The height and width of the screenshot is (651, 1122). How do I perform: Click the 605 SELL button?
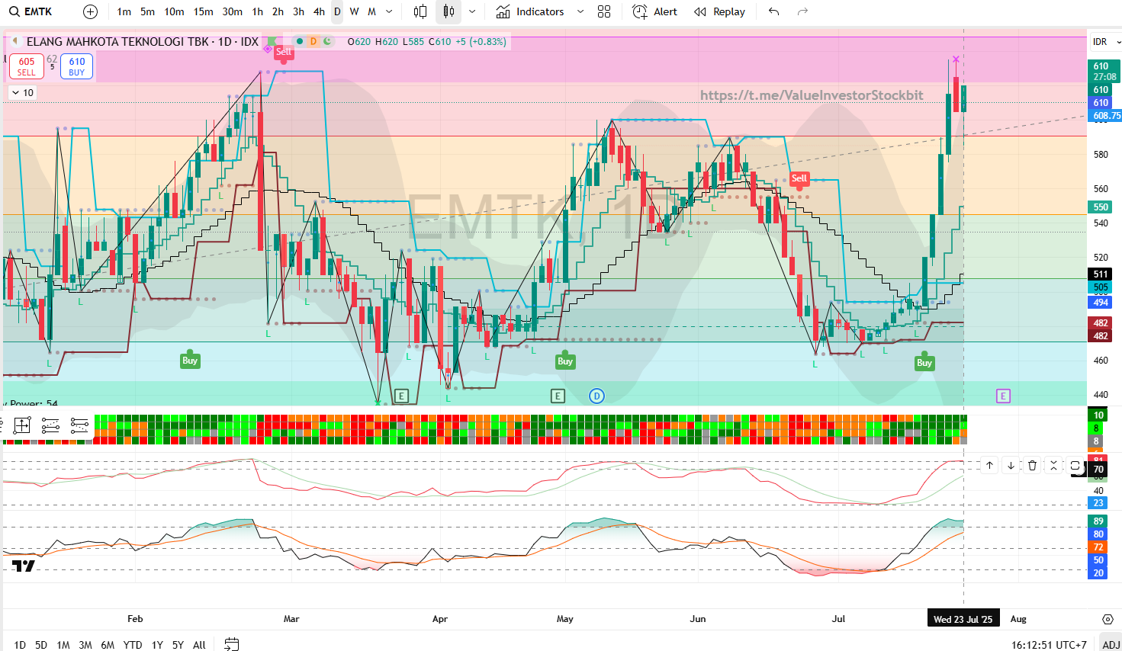27,66
